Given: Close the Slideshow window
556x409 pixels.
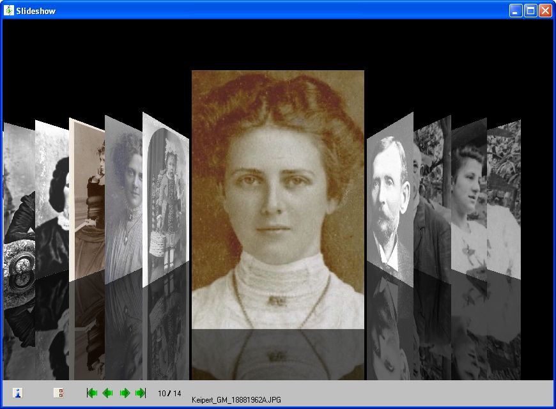Looking at the screenshot, I should pos(545,11).
